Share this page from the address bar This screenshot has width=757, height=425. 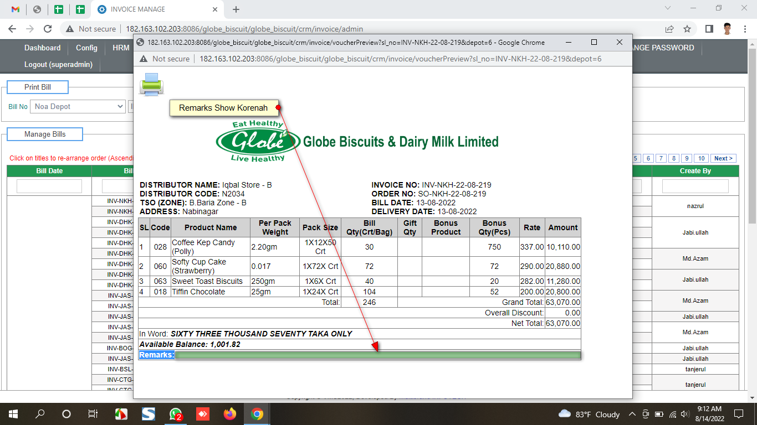[x=669, y=29]
